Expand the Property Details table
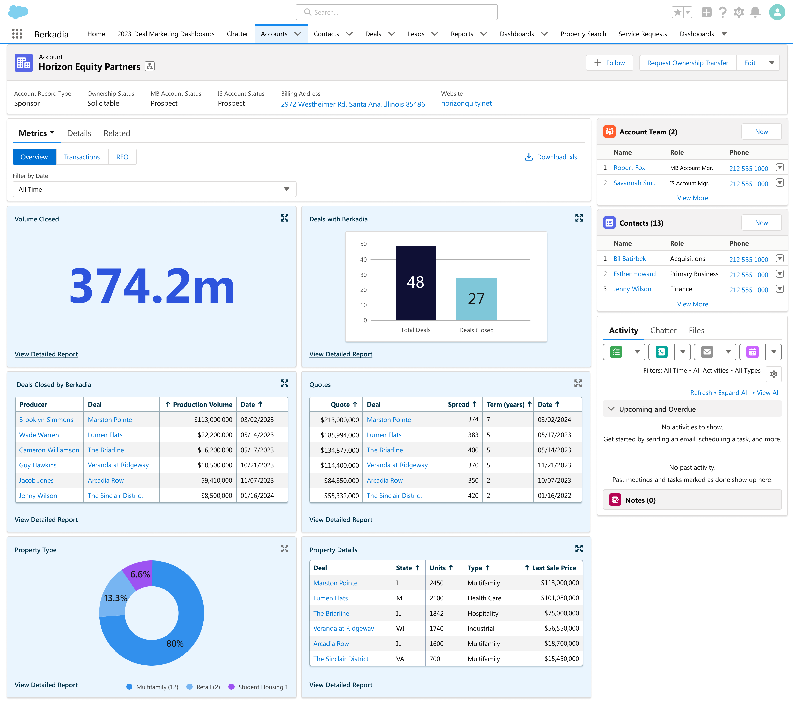The height and width of the screenshot is (718, 794). coord(579,549)
